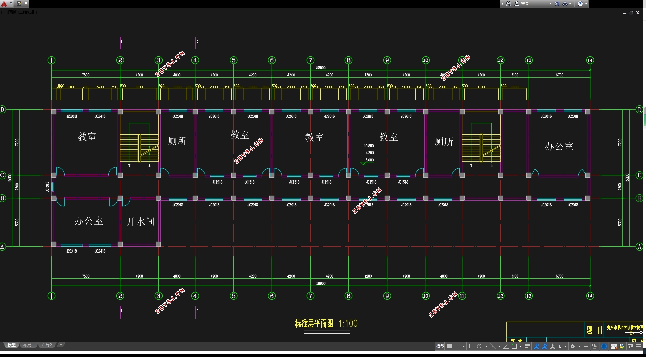Image resolution: width=646 pixels, height=357 pixels.
Task: Select the 3.600 elevation text
Action: [370, 160]
